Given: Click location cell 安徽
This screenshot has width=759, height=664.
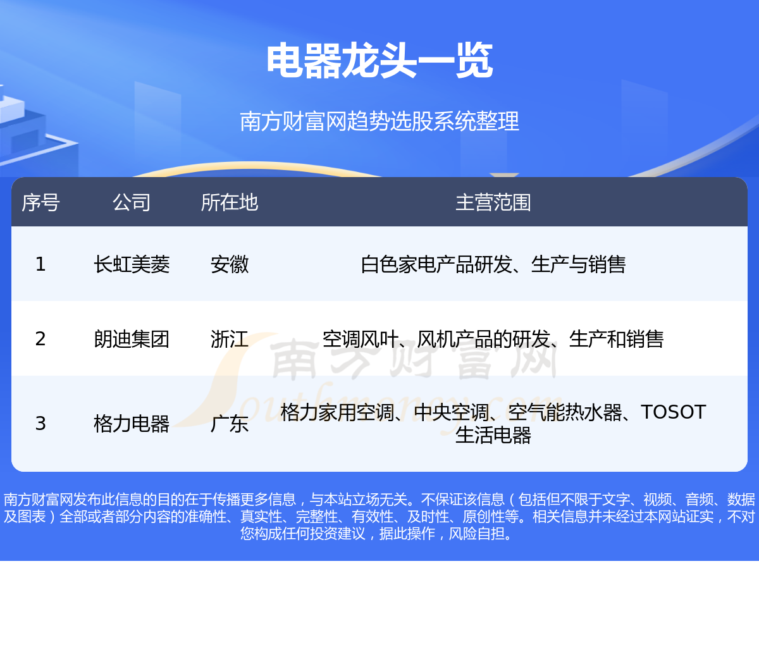Looking at the screenshot, I should coord(230,264).
